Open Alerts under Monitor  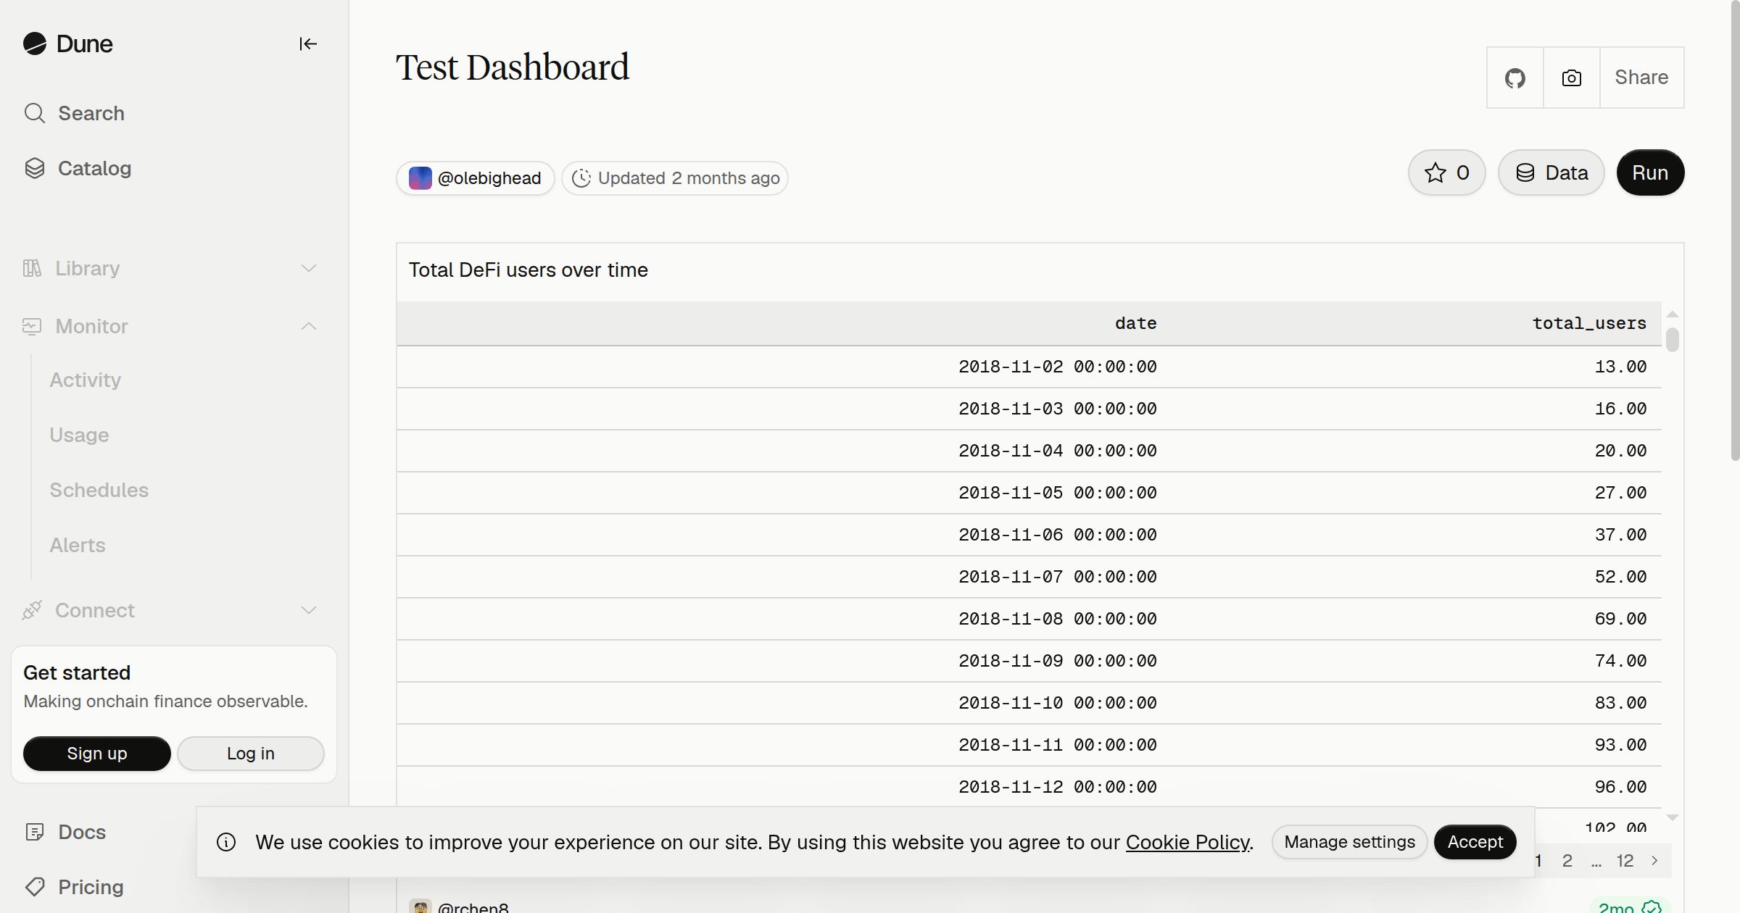pyautogui.click(x=78, y=545)
